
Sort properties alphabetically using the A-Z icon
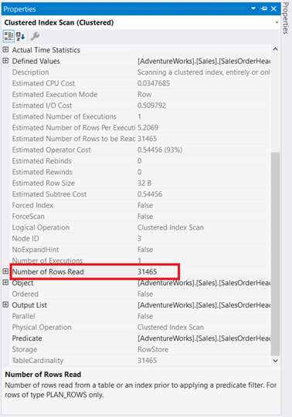pos(21,36)
